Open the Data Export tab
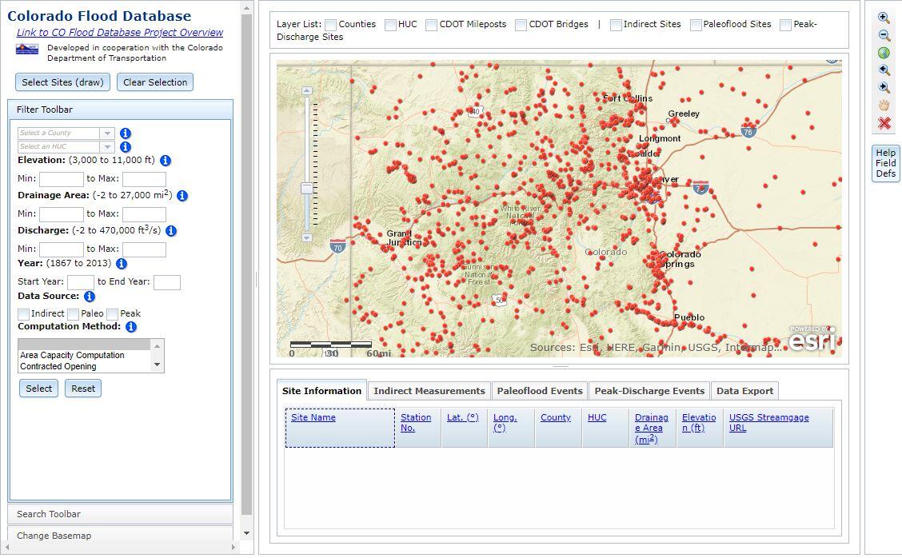The height and width of the screenshot is (558, 902). coord(745,391)
